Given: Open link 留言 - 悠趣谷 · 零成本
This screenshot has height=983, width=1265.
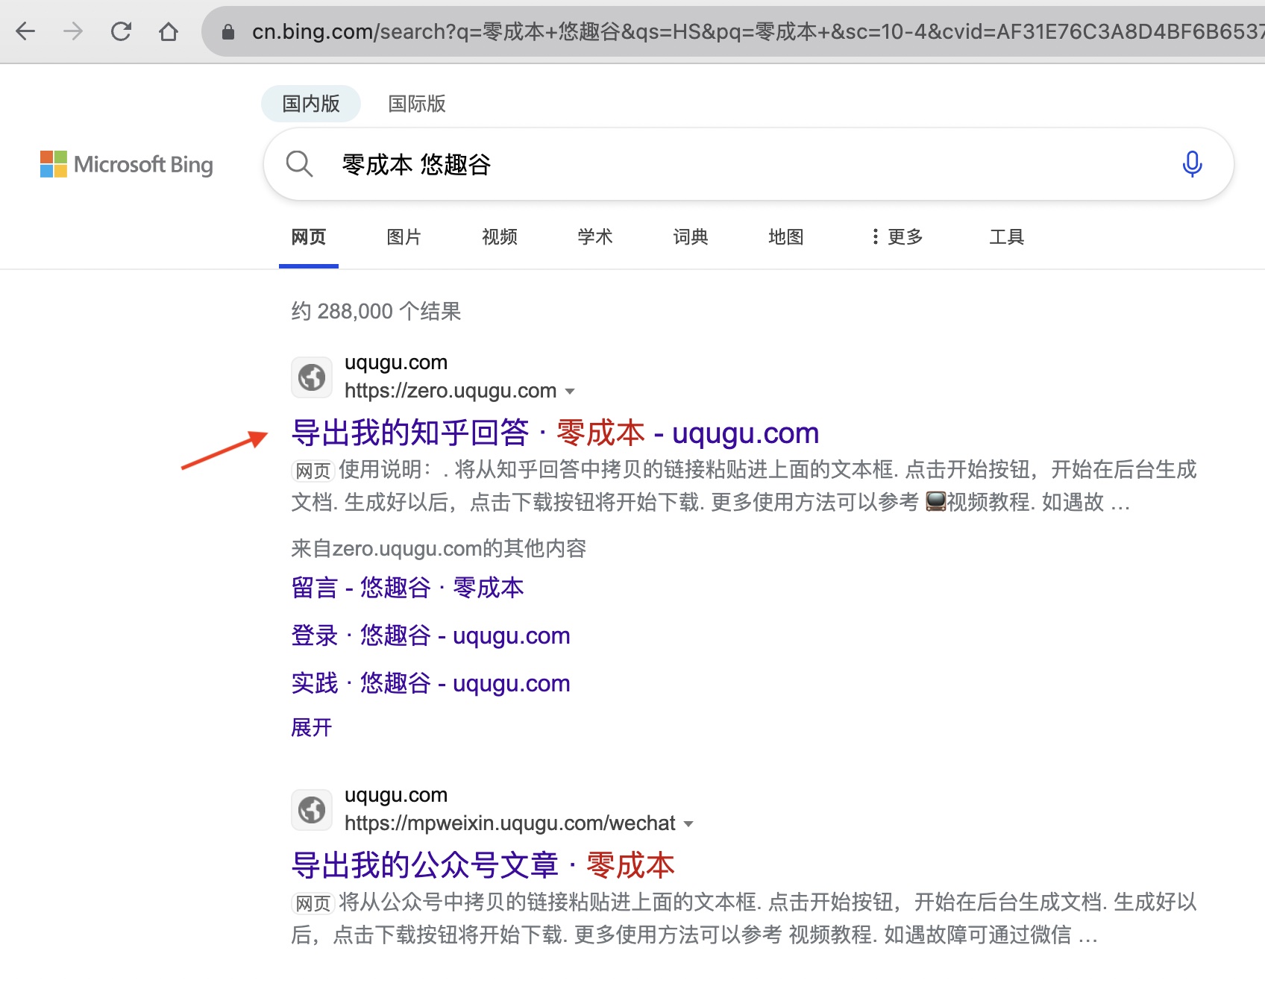Looking at the screenshot, I should 407,588.
